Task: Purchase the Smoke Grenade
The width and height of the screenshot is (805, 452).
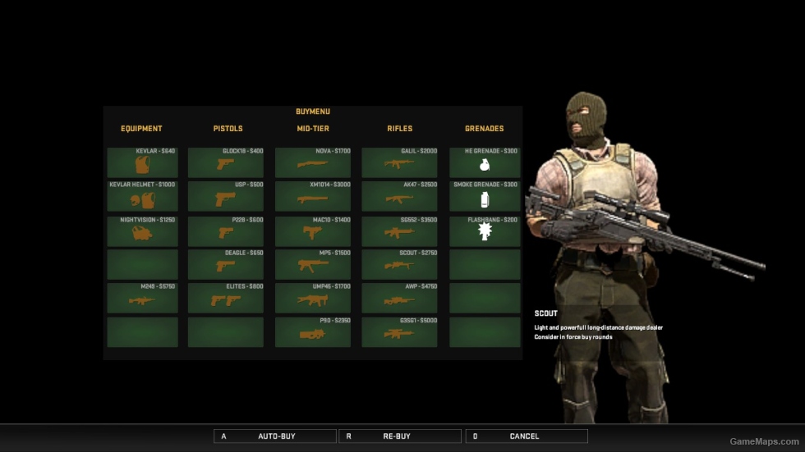Action: (x=485, y=196)
